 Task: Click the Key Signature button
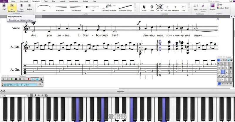[12, 8]
